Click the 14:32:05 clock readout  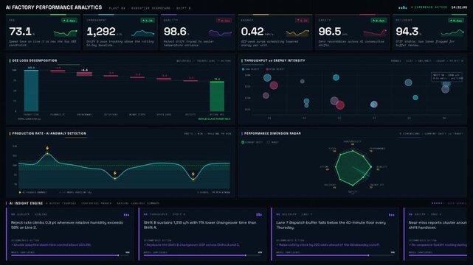pyautogui.click(x=459, y=7)
